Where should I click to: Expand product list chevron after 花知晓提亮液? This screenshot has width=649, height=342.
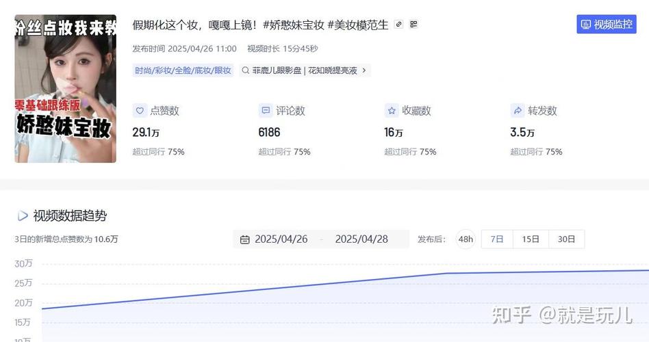[364, 70]
